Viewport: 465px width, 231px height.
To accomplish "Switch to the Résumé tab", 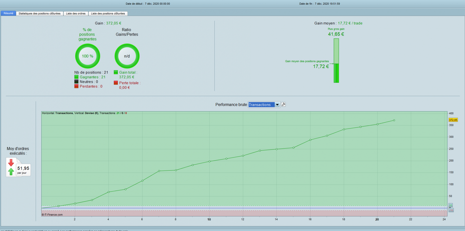I will (9, 13).
